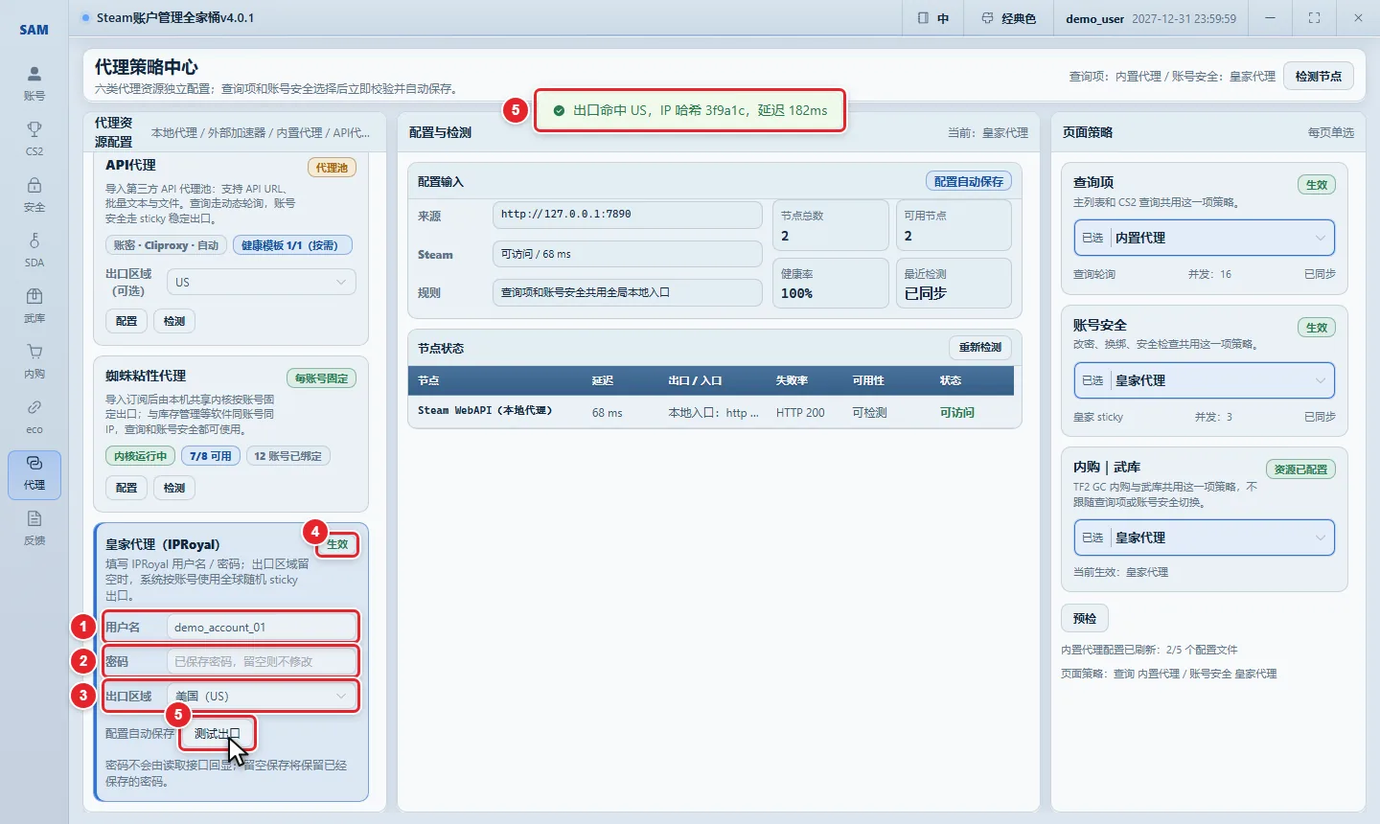
Task: Open the 内购 | 武库 strategy dropdown
Action: click(x=1204, y=538)
